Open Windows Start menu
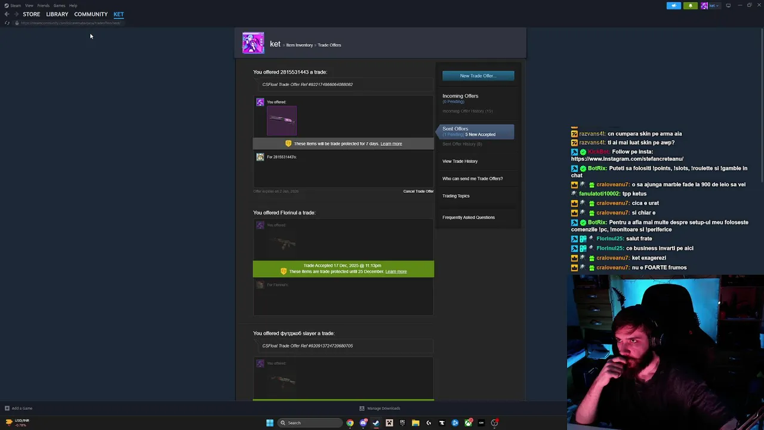764x430 pixels. pyautogui.click(x=270, y=423)
